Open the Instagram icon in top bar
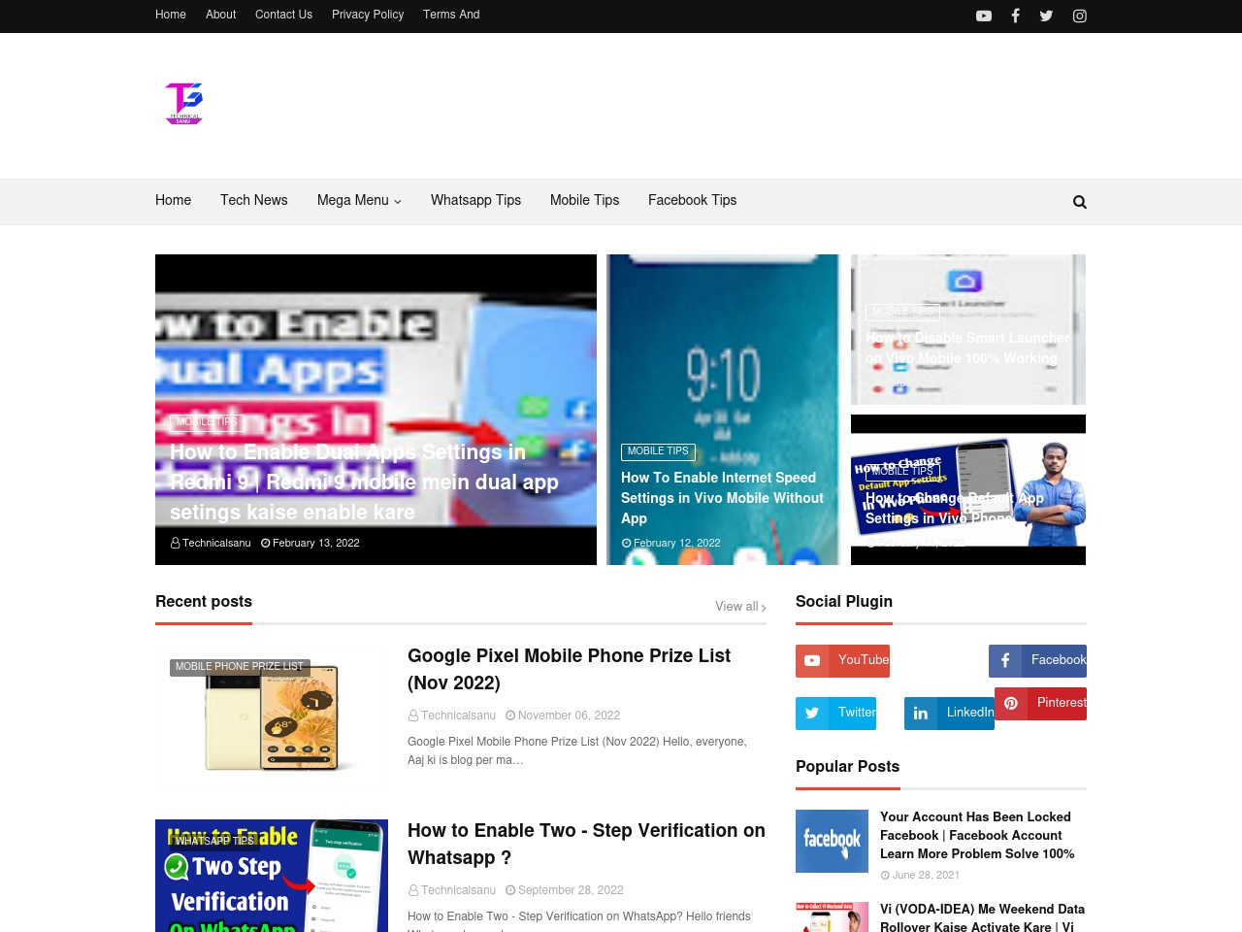 tap(1079, 16)
